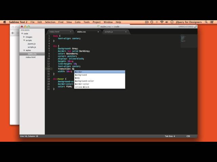Click the smiley face menu bar icon
The height and width of the screenshot is (162, 217).
click(172, 22)
